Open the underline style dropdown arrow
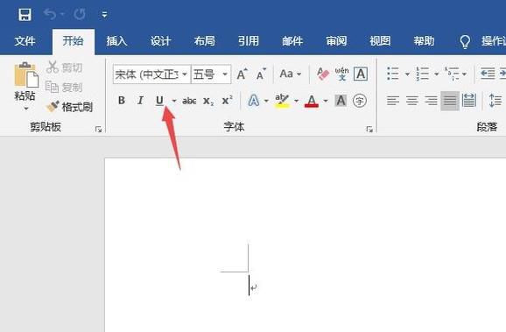 pos(174,101)
